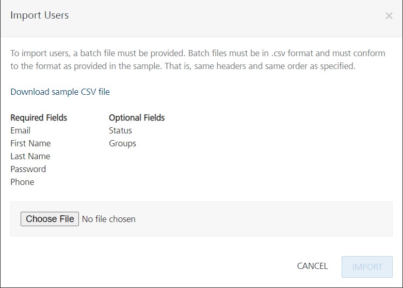Click the '.csv format' phrase in instructions
The width and height of the screenshot is (403, 288).
[x=294, y=54]
